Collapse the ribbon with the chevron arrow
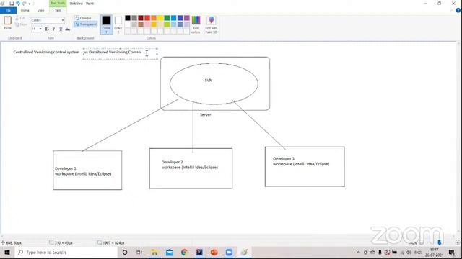Image resolution: width=462 pixels, height=259 pixels. tap(452, 11)
